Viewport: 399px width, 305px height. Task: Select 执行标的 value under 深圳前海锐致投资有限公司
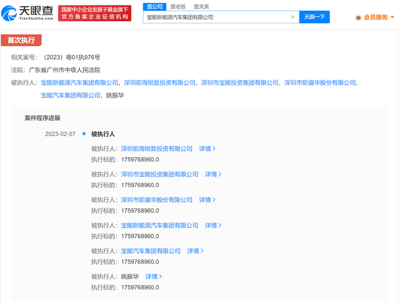click(140, 160)
